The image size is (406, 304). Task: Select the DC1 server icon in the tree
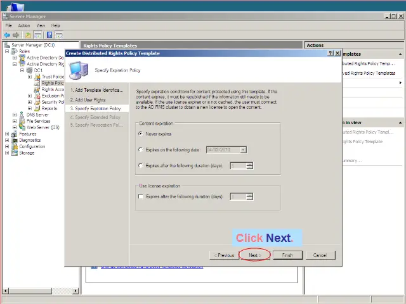pyautogui.click(x=30, y=70)
